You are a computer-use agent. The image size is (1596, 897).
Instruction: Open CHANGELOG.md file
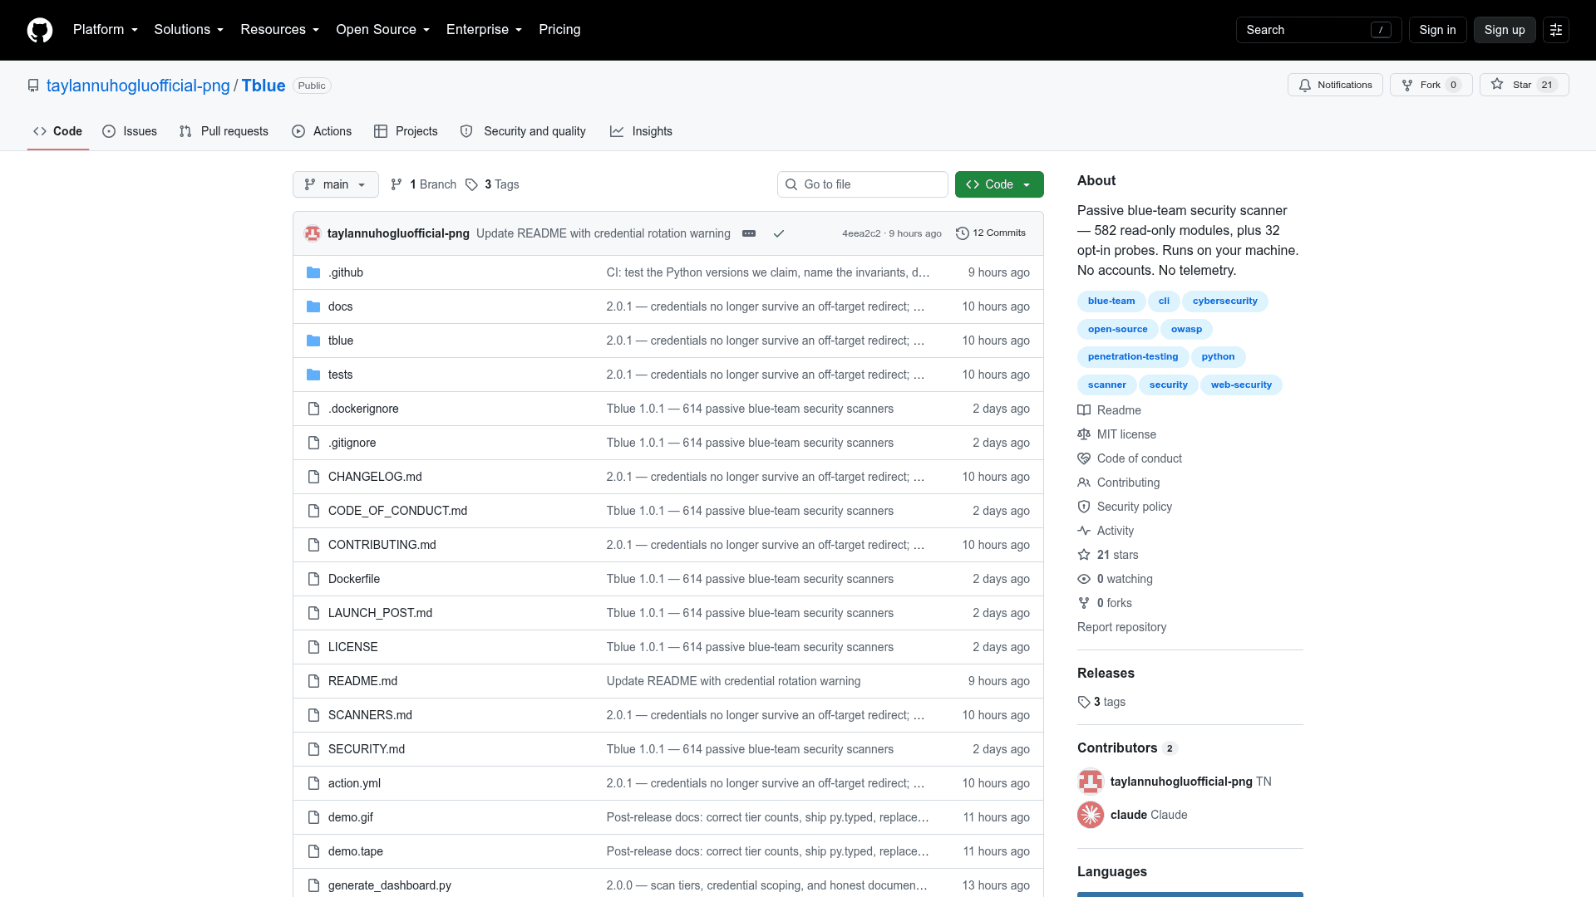tap(375, 477)
